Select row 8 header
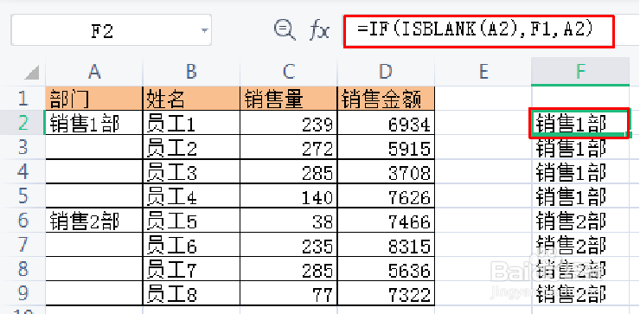Viewport: 640px width, 314px height. tap(22, 270)
